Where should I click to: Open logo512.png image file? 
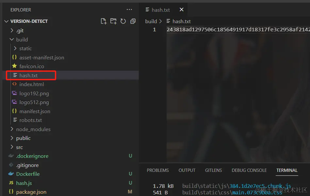[34, 102]
